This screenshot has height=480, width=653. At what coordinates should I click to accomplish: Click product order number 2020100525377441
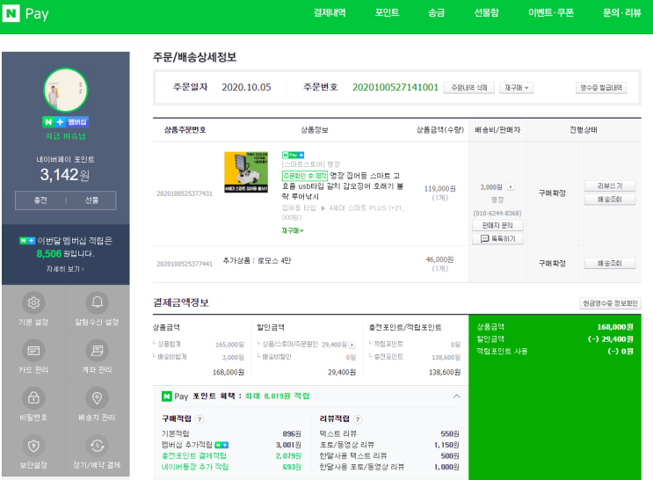(185, 264)
